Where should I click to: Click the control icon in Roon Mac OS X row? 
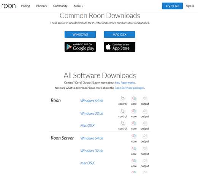pyautogui.click(x=123, y=123)
